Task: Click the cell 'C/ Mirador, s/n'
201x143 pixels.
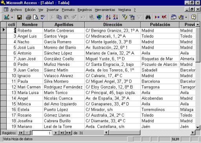Action: tap(113, 109)
